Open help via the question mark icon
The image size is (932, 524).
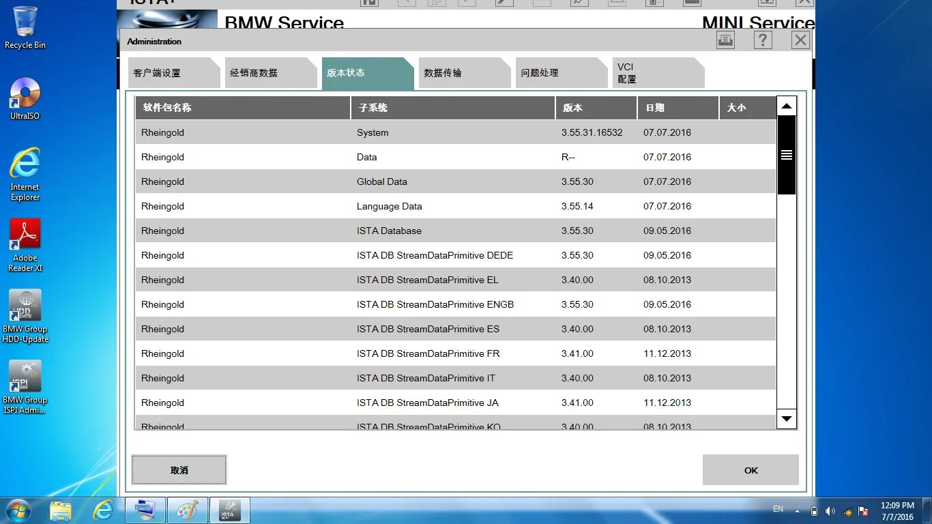tap(763, 40)
